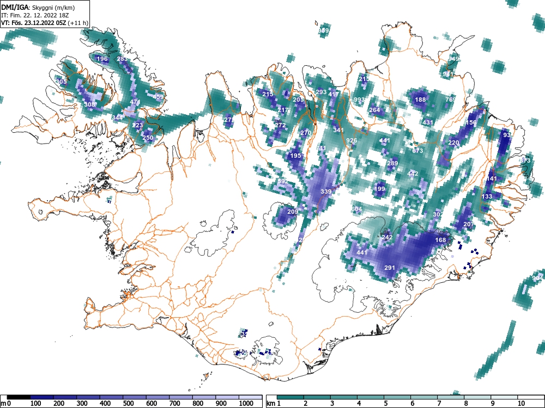Click the white swatch left of km 10

pos(505,397)
